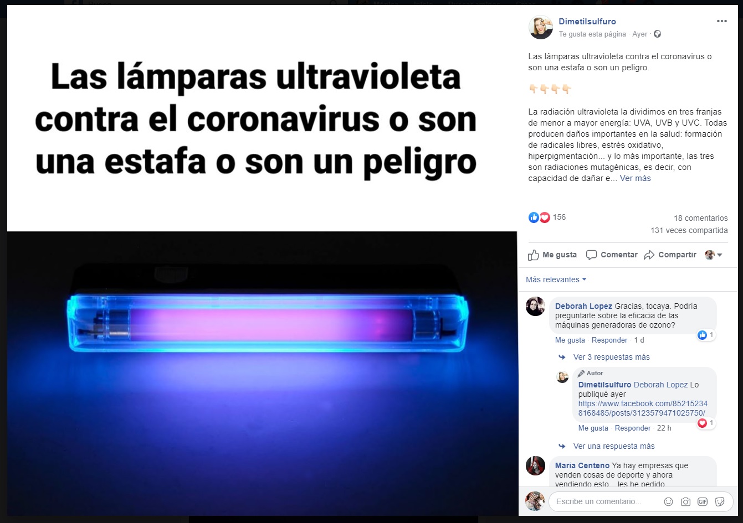Expand Ver 3 respuestas más
The image size is (743, 523).
611,357
